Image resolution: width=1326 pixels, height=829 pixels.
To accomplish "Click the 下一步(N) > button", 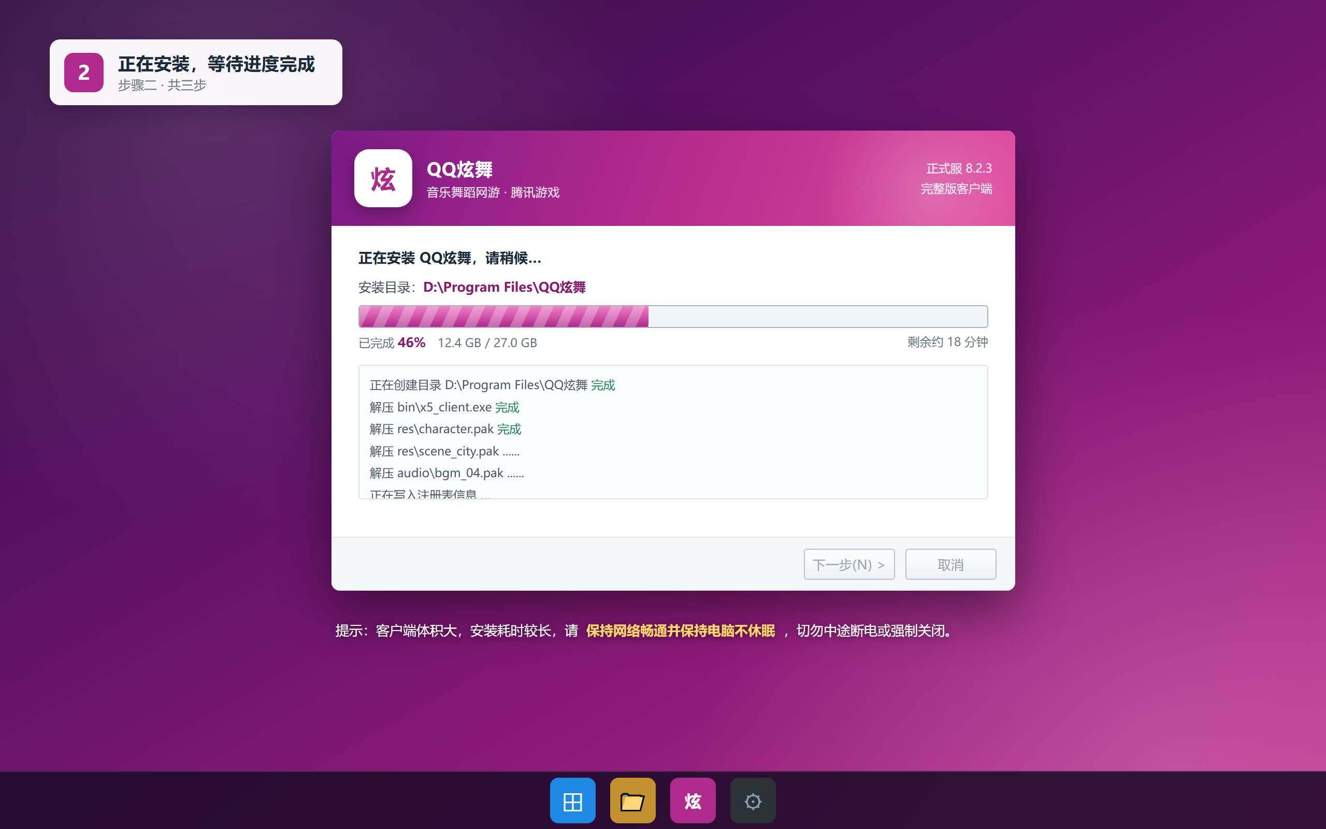I will (x=849, y=564).
